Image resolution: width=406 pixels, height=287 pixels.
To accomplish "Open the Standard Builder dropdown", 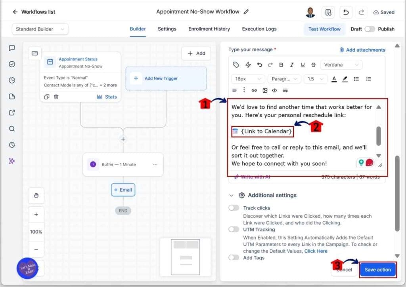I will point(40,29).
